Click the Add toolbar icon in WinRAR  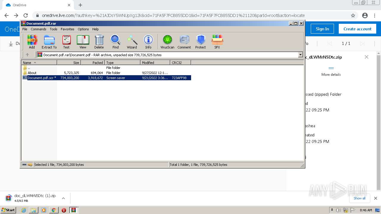(32, 42)
